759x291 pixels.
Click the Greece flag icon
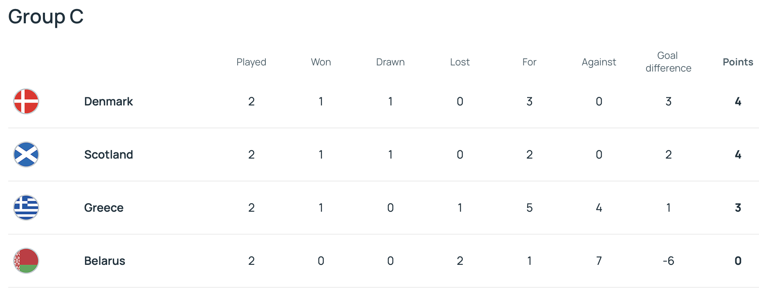[26, 208]
